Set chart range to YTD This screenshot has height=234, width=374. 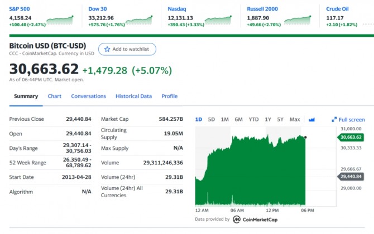coord(253,119)
